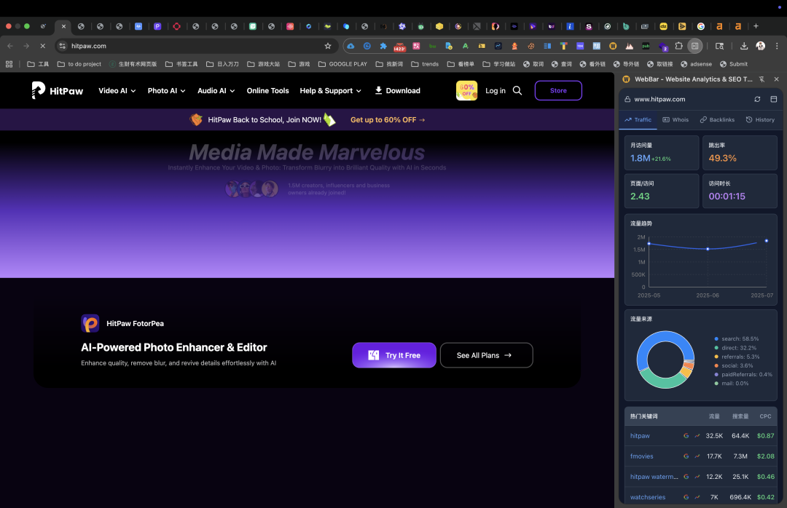Click the WebBar panel layout icon beside refresh

coord(773,99)
